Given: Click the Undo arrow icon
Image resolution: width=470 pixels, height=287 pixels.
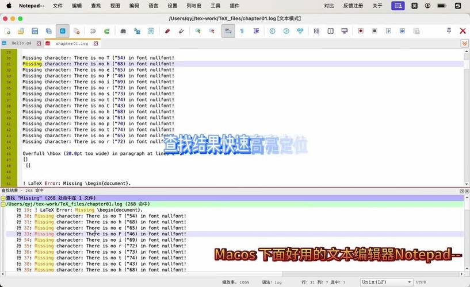Looking at the screenshot, I should point(93,31).
